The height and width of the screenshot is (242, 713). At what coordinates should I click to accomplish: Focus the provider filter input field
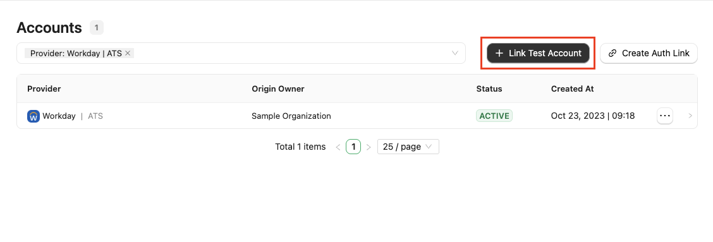pos(241,53)
